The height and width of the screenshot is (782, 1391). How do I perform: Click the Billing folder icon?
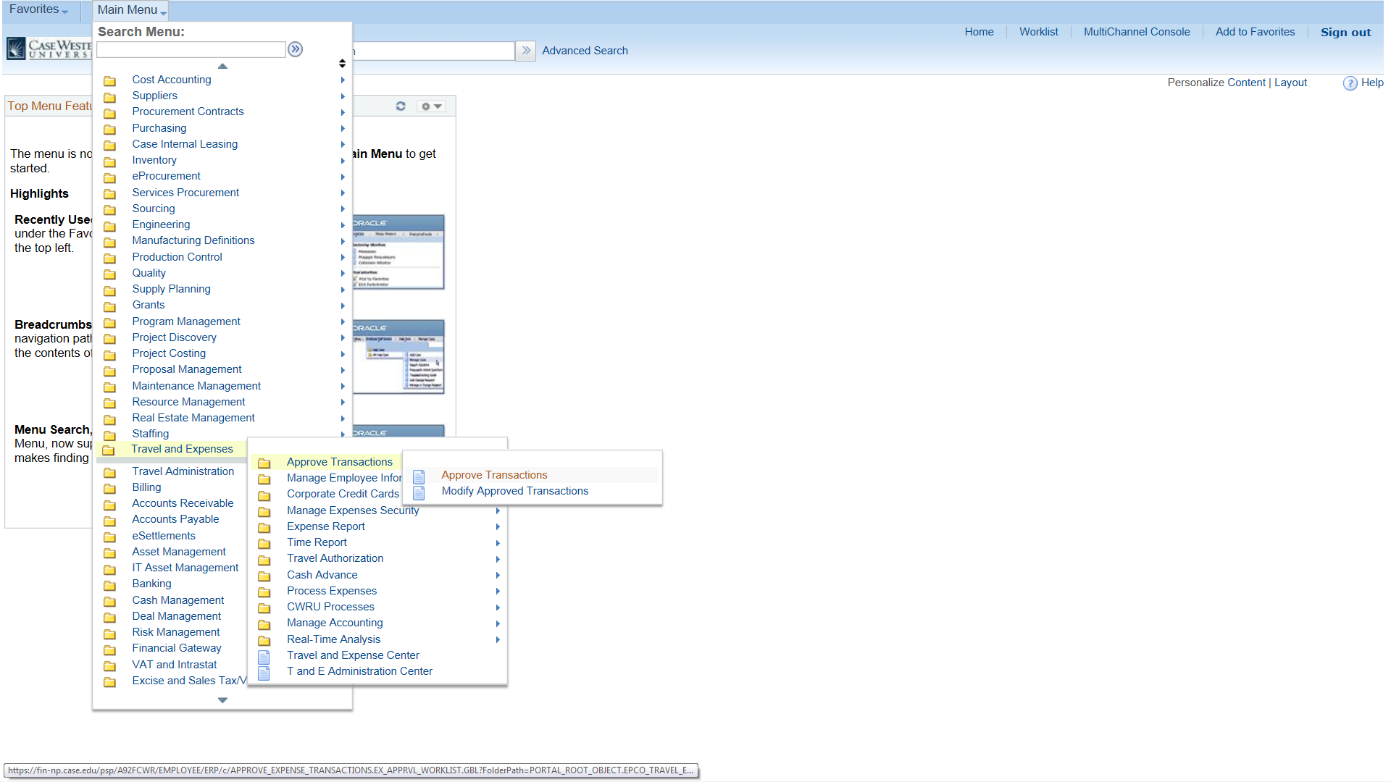tap(110, 488)
